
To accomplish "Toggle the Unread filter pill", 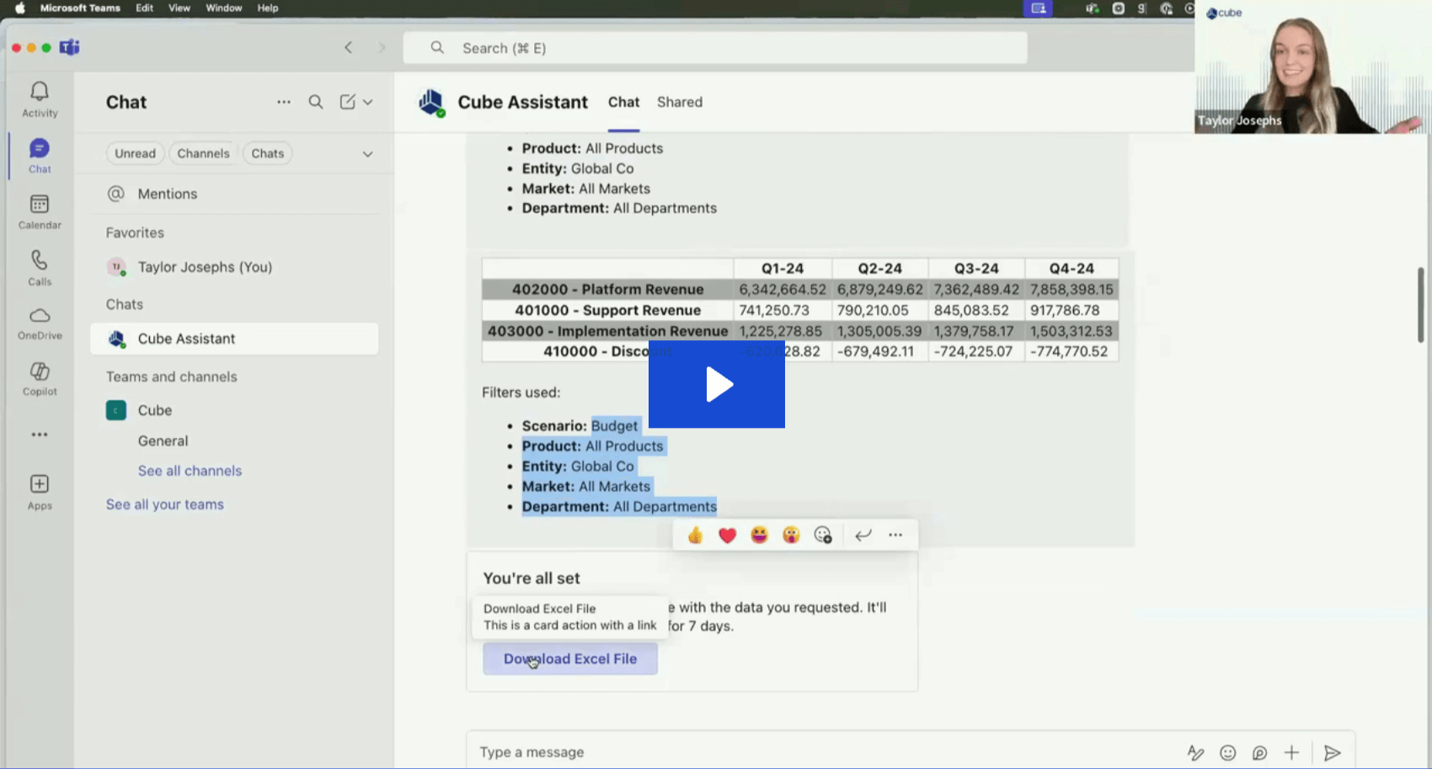I will 135,152.
